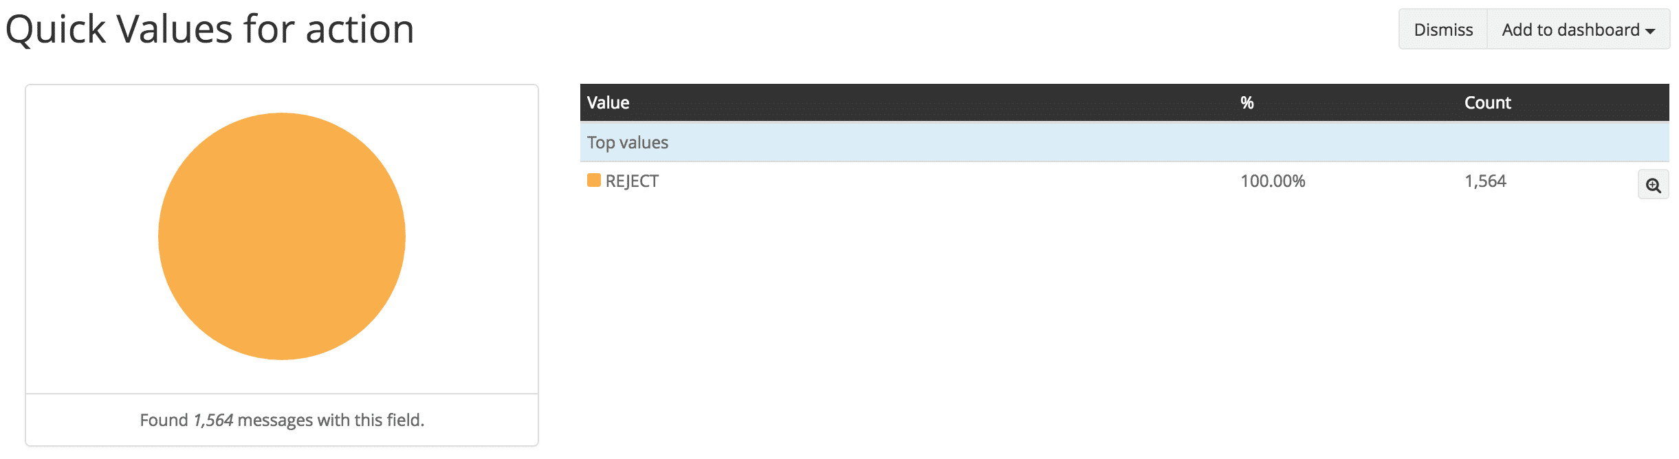Select the REJECT value label
Image resolution: width=1679 pixels, height=459 pixels.
[632, 181]
